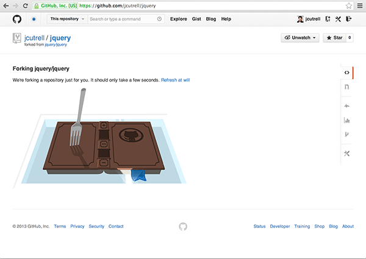Viewport: 366px width, 259px height.
Task: Open the Pull Requests sidebar icon
Action: (347, 87)
